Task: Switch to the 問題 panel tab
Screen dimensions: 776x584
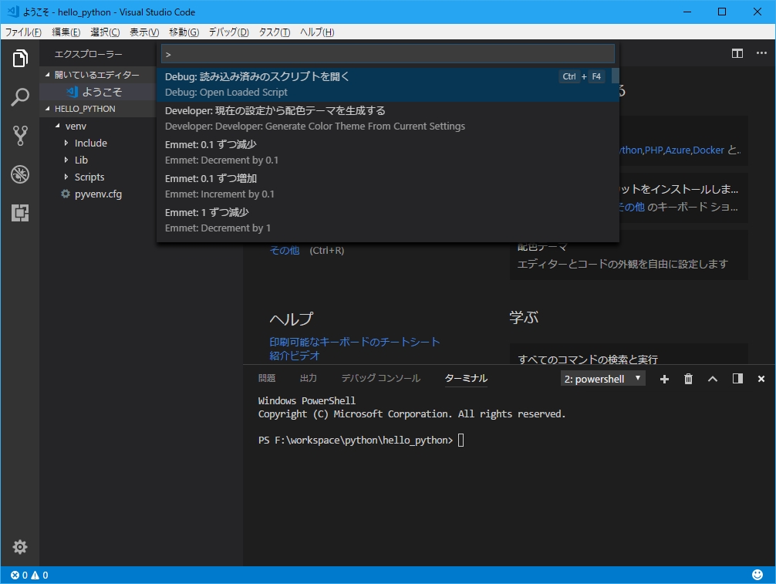Action: click(267, 378)
